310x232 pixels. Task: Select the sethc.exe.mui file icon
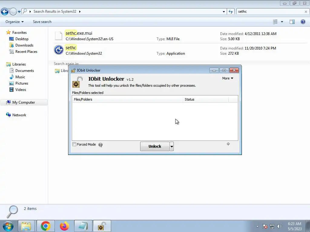click(x=58, y=36)
